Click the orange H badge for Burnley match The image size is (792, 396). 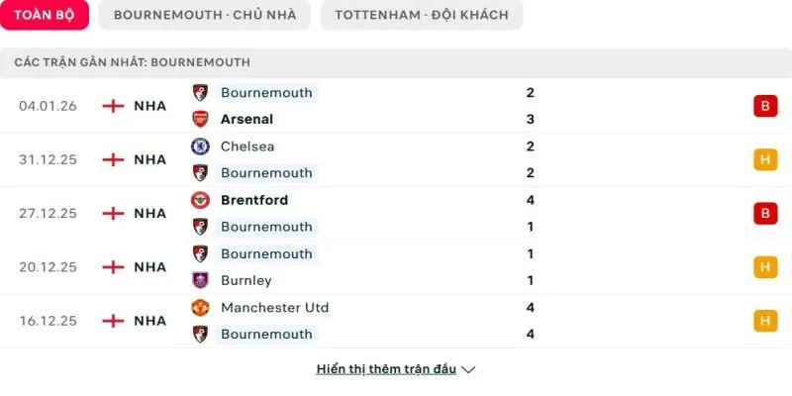pyautogui.click(x=765, y=266)
